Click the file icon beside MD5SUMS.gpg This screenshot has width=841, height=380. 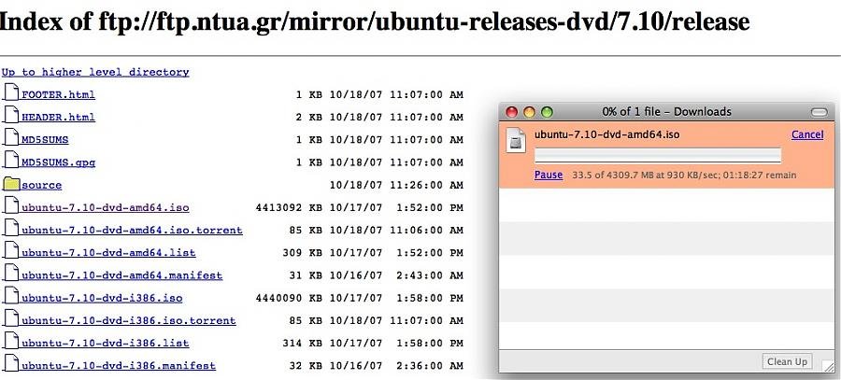coord(11,162)
